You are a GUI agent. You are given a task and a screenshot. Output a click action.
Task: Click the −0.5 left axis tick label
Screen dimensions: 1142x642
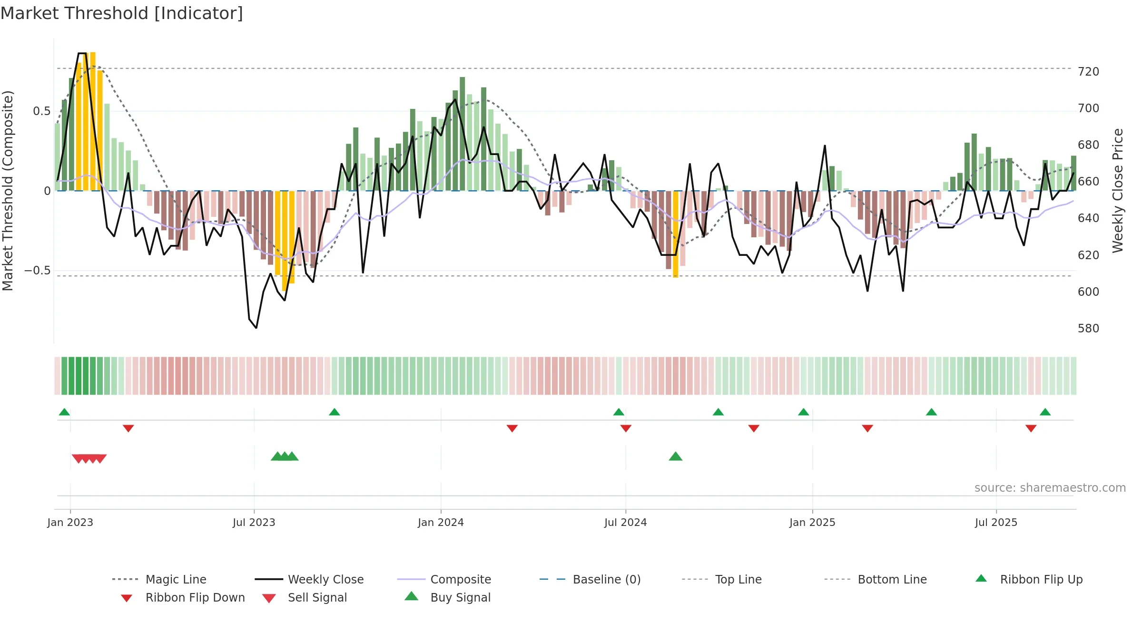click(x=38, y=271)
